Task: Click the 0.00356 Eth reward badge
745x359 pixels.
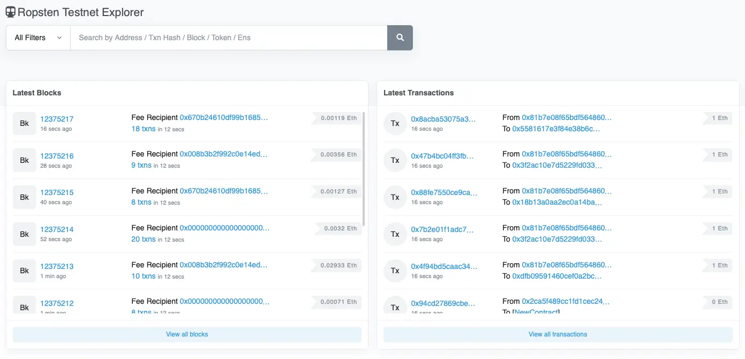Action: click(336, 154)
